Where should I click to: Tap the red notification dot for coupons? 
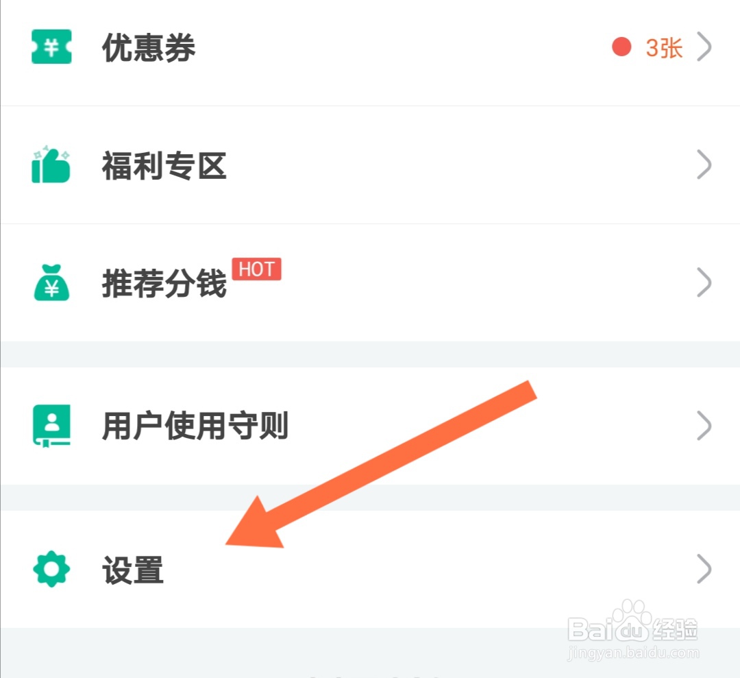click(x=621, y=47)
